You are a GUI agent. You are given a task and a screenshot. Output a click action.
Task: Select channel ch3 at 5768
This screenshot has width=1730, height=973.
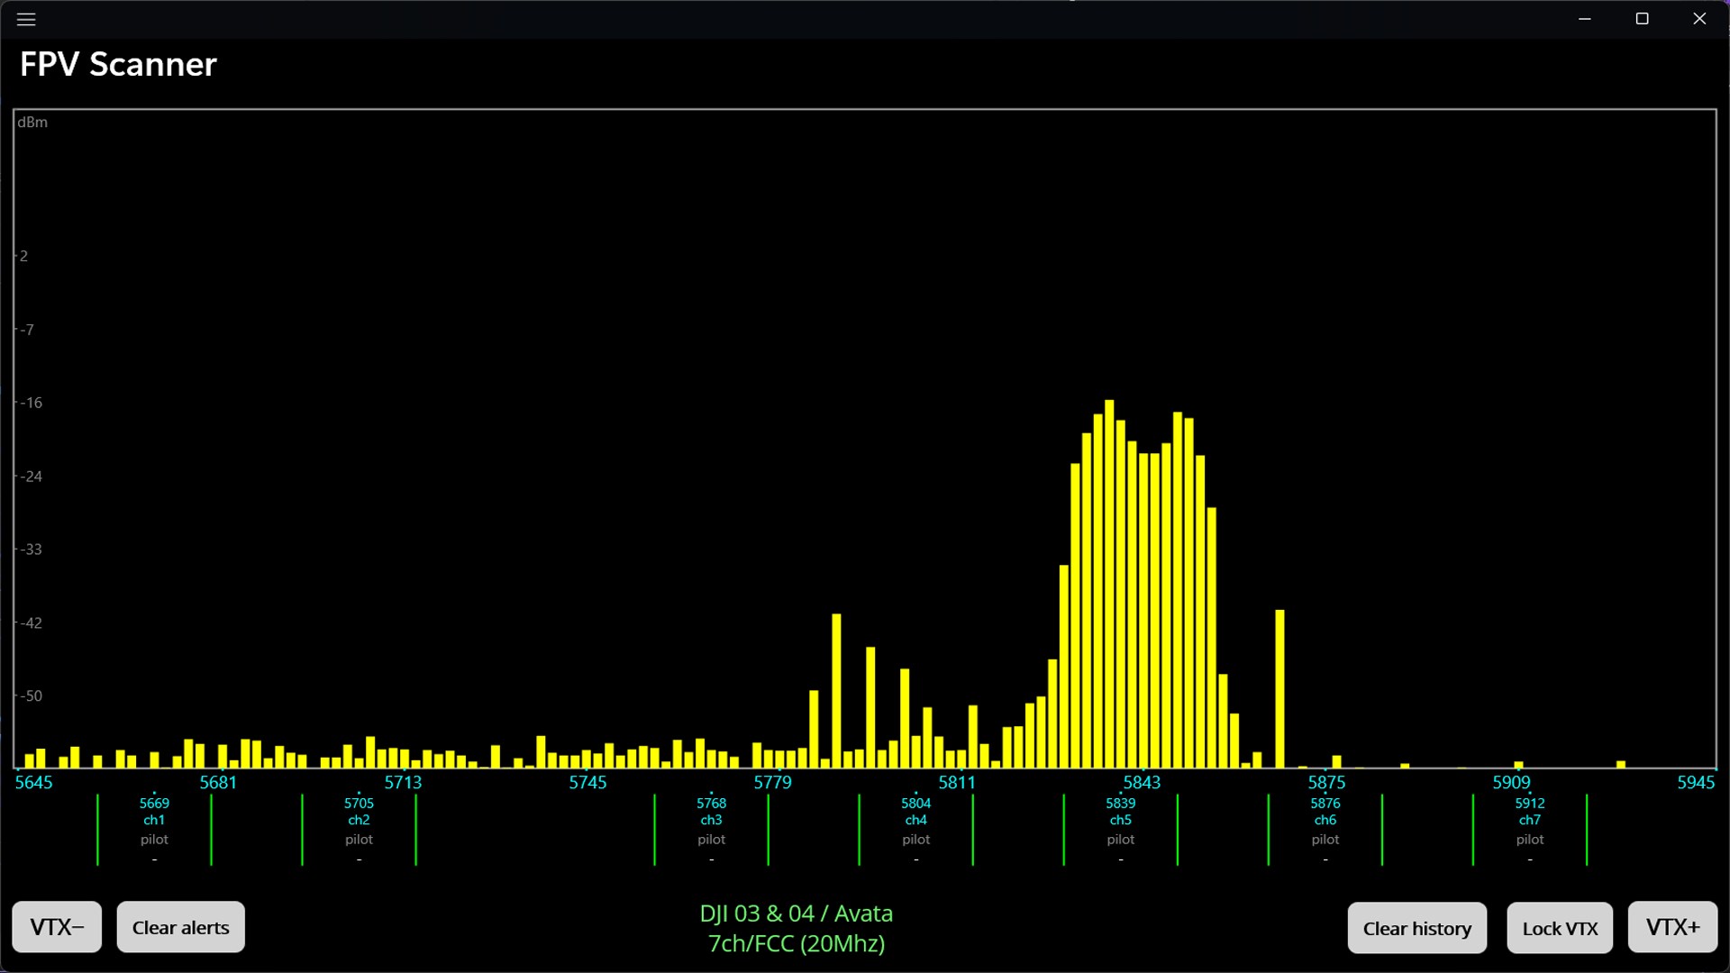point(711,820)
